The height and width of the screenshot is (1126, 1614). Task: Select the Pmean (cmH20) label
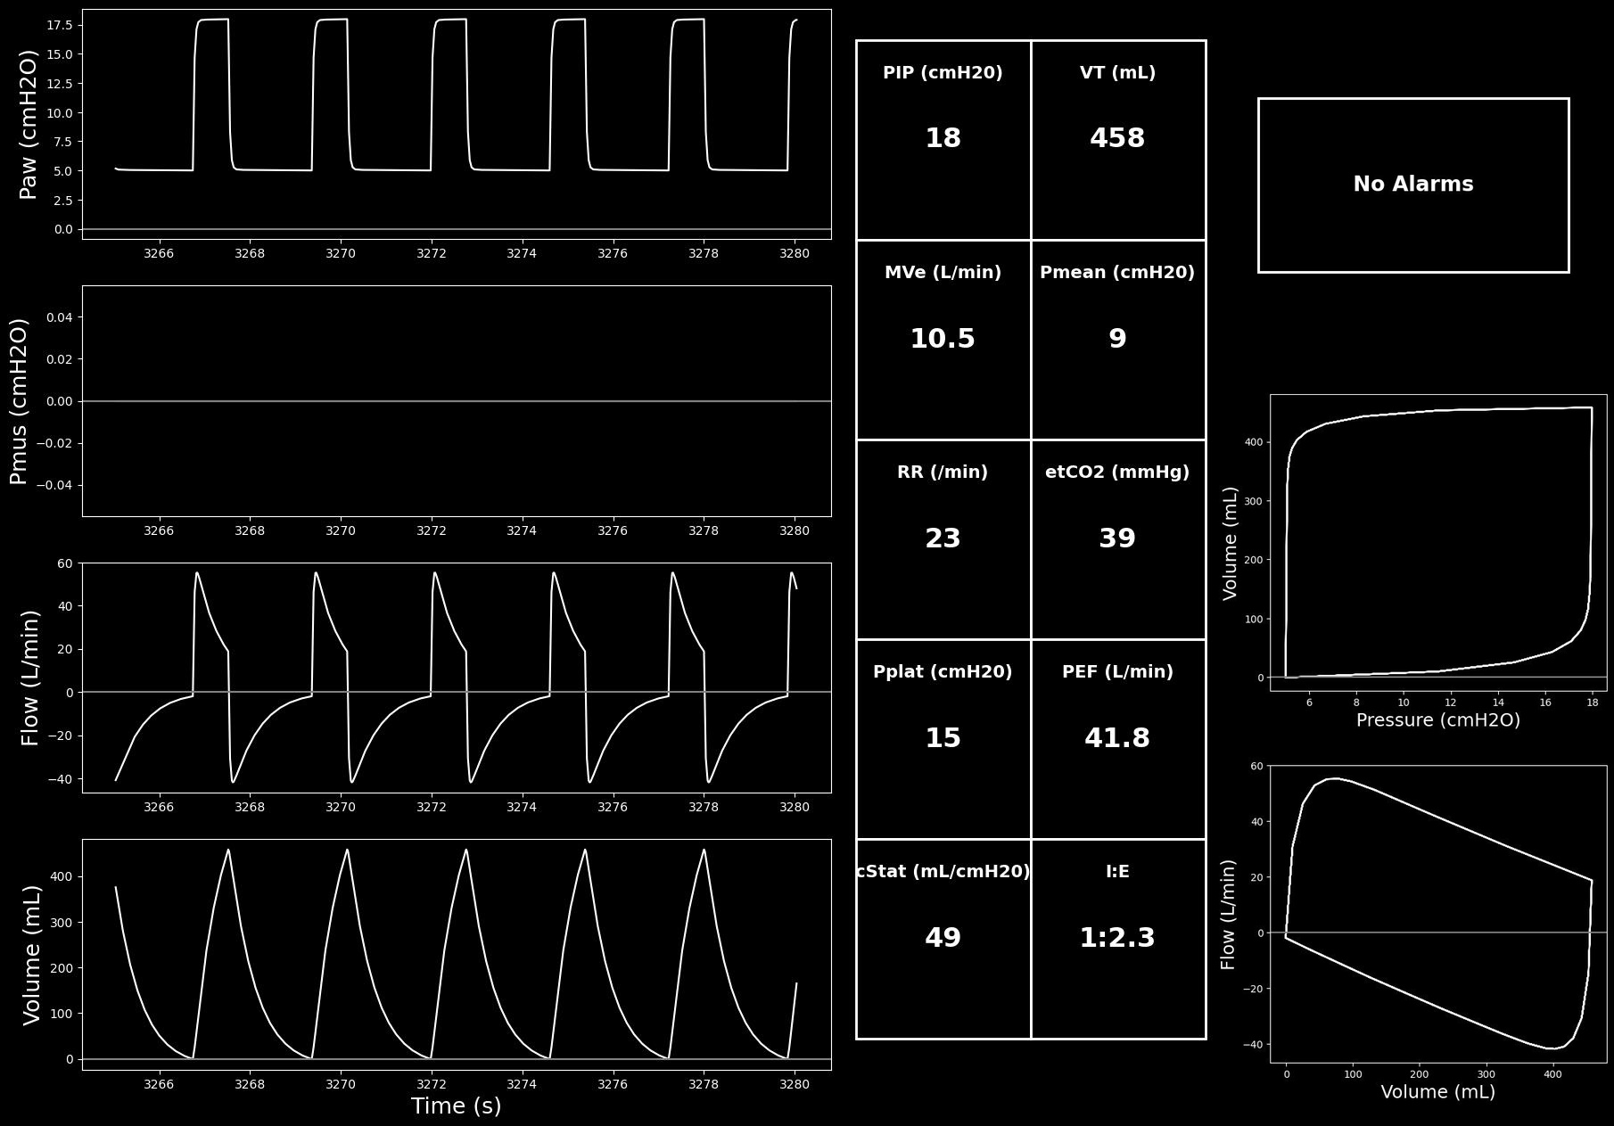[x=1117, y=273]
